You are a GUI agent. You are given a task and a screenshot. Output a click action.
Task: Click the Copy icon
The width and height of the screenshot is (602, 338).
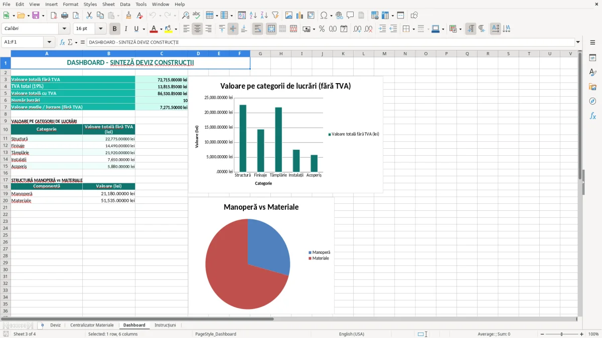pos(100,16)
